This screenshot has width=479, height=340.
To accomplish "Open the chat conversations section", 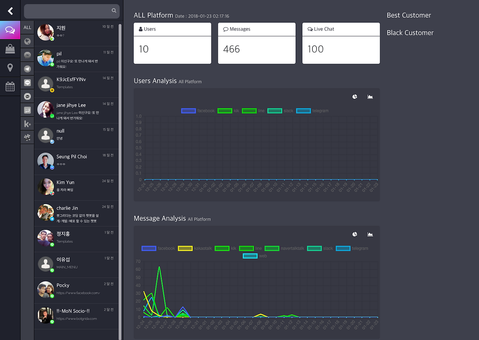I will click(x=10, y=30).
